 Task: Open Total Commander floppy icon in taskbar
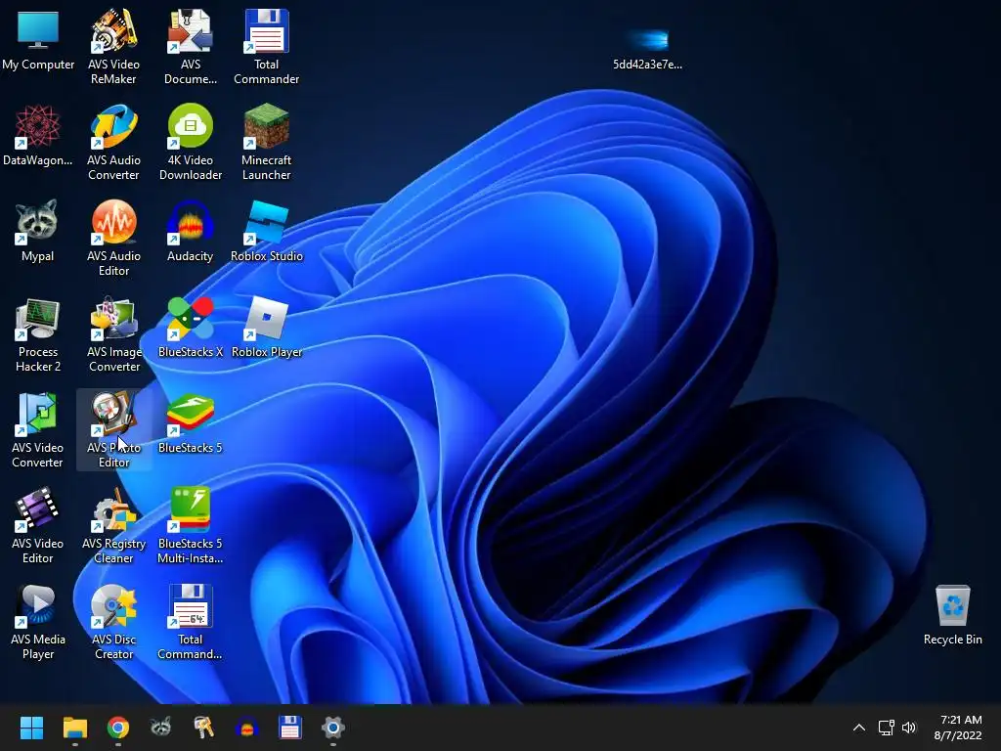click(289, 728)
